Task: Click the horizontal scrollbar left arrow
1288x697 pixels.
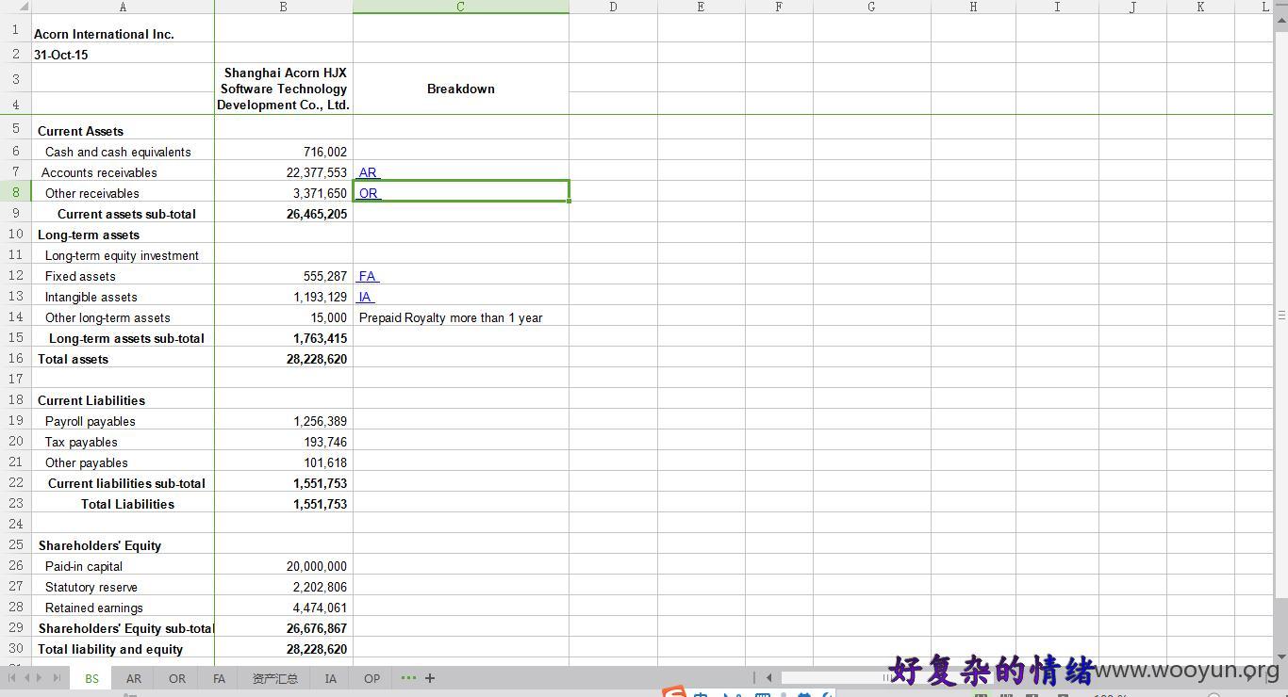Action: (769, 677)
